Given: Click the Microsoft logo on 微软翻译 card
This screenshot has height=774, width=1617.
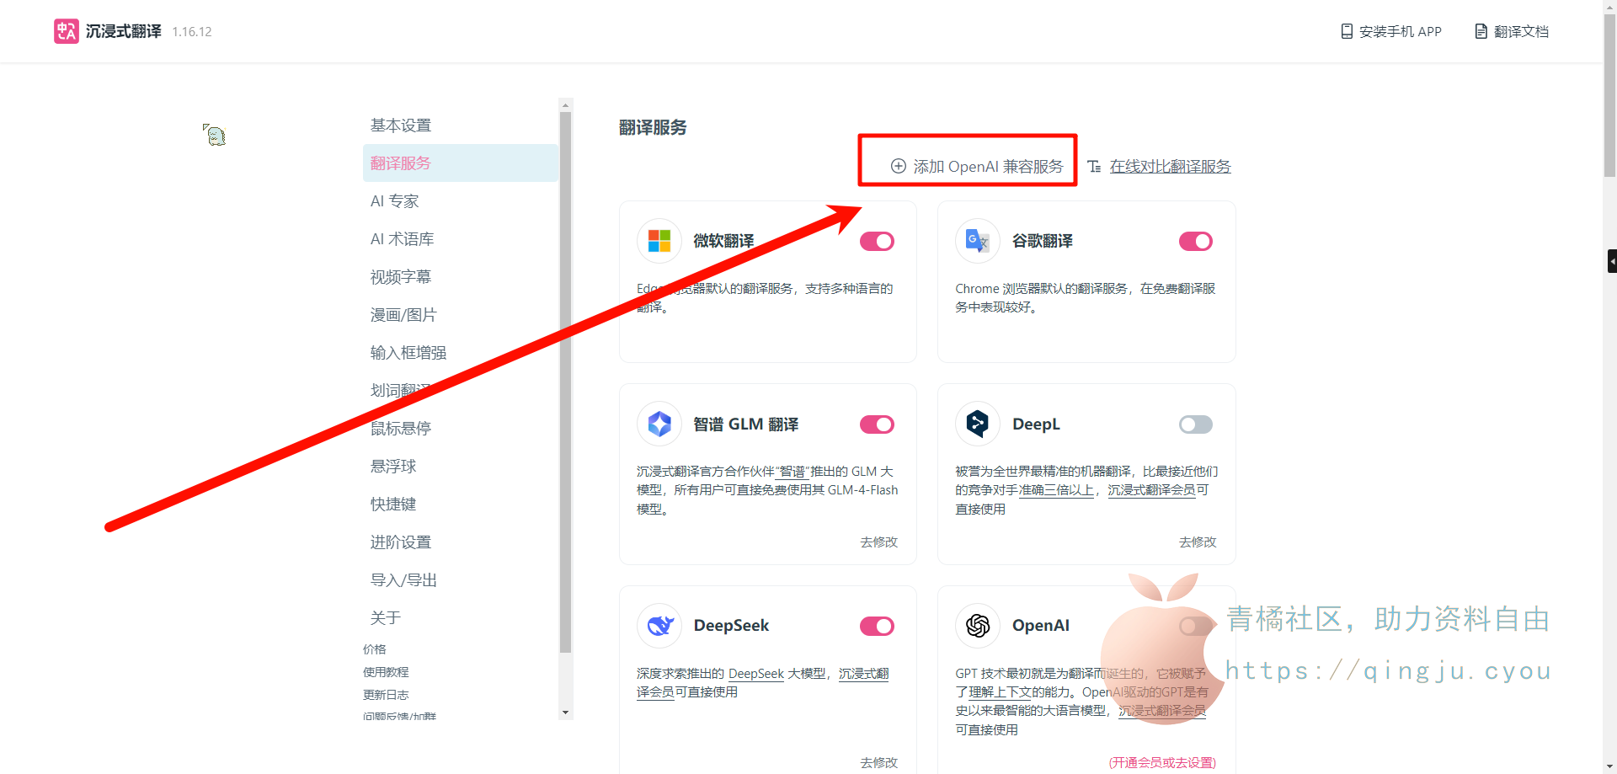Looking at the screenshot, I should pos(659,241).
